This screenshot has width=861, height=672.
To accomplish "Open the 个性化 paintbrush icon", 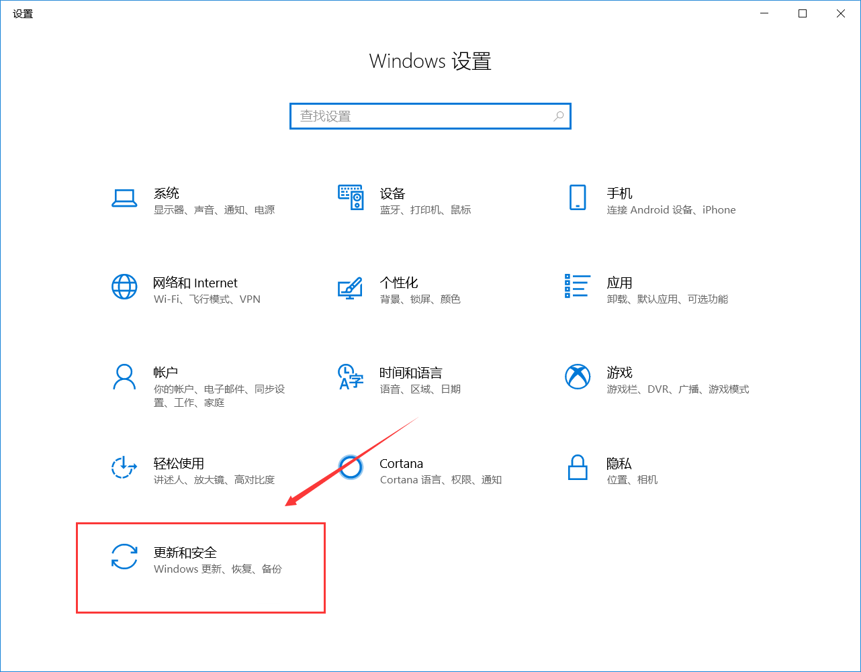I will point(350,288).
